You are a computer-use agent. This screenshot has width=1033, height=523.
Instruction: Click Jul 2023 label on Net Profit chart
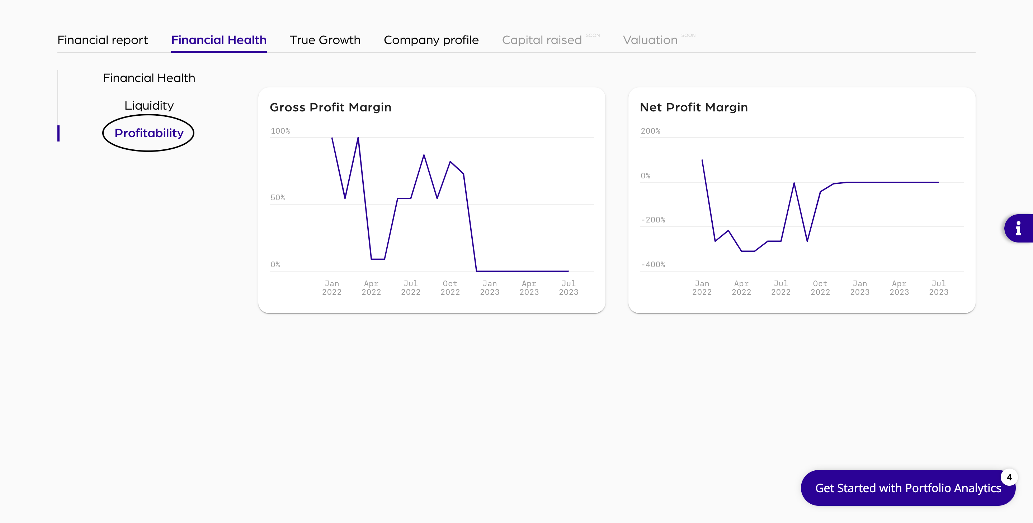point(938,288)
